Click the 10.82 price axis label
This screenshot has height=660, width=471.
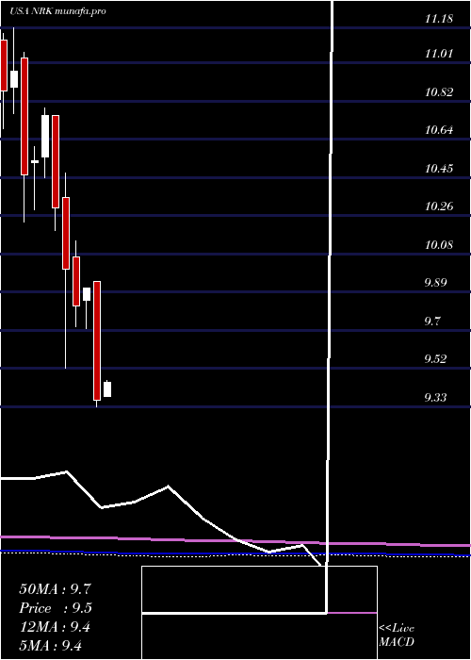pos(439,91)
